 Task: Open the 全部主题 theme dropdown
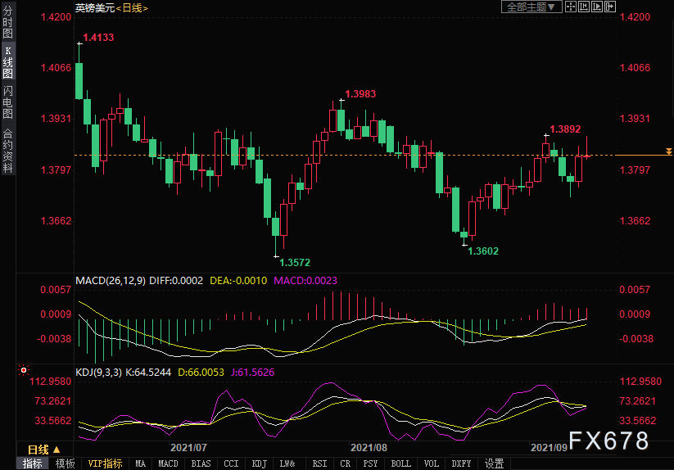[531, 7]
